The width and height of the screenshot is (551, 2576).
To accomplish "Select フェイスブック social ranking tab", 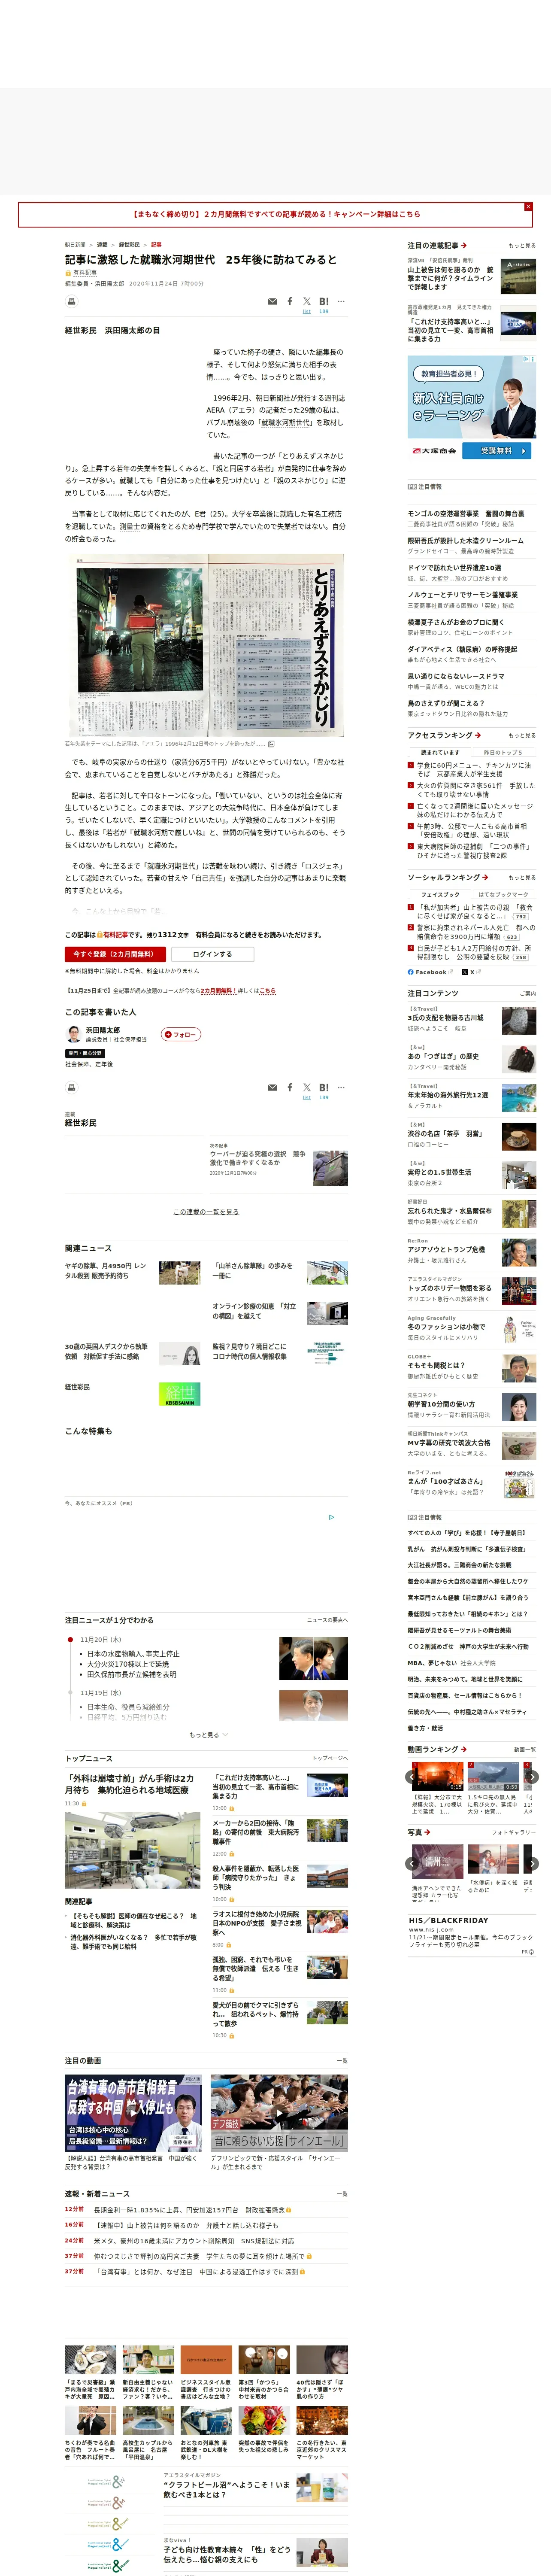I will coord(440,895).
